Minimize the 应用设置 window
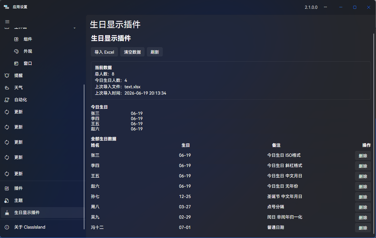 [x=341, y=7]
